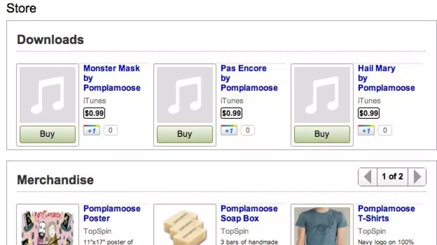The height and width of the screenshot is (245, 437).
Task: Click the Hail Mary music note artwork
Action: point(322,95)
